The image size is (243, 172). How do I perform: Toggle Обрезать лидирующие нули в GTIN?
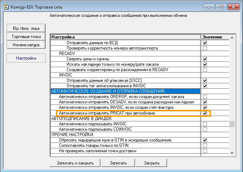(205, 140)
